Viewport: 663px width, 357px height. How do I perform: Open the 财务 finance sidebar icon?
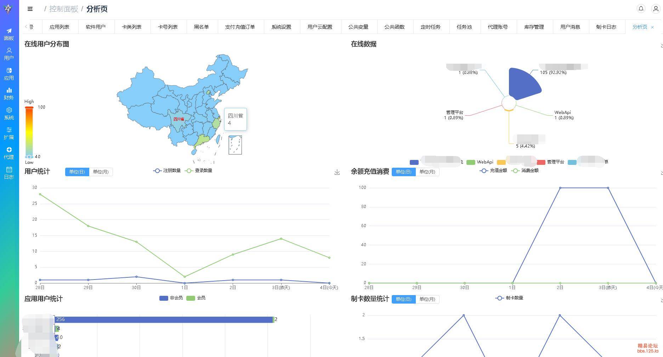[x=9, y=93]
